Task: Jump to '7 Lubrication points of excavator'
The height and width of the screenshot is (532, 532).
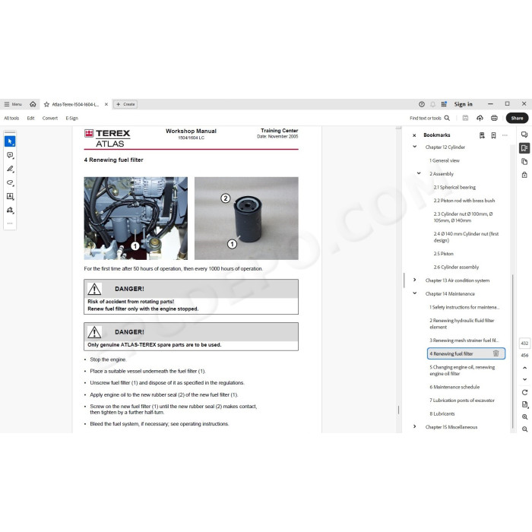Action: [462, 401]
